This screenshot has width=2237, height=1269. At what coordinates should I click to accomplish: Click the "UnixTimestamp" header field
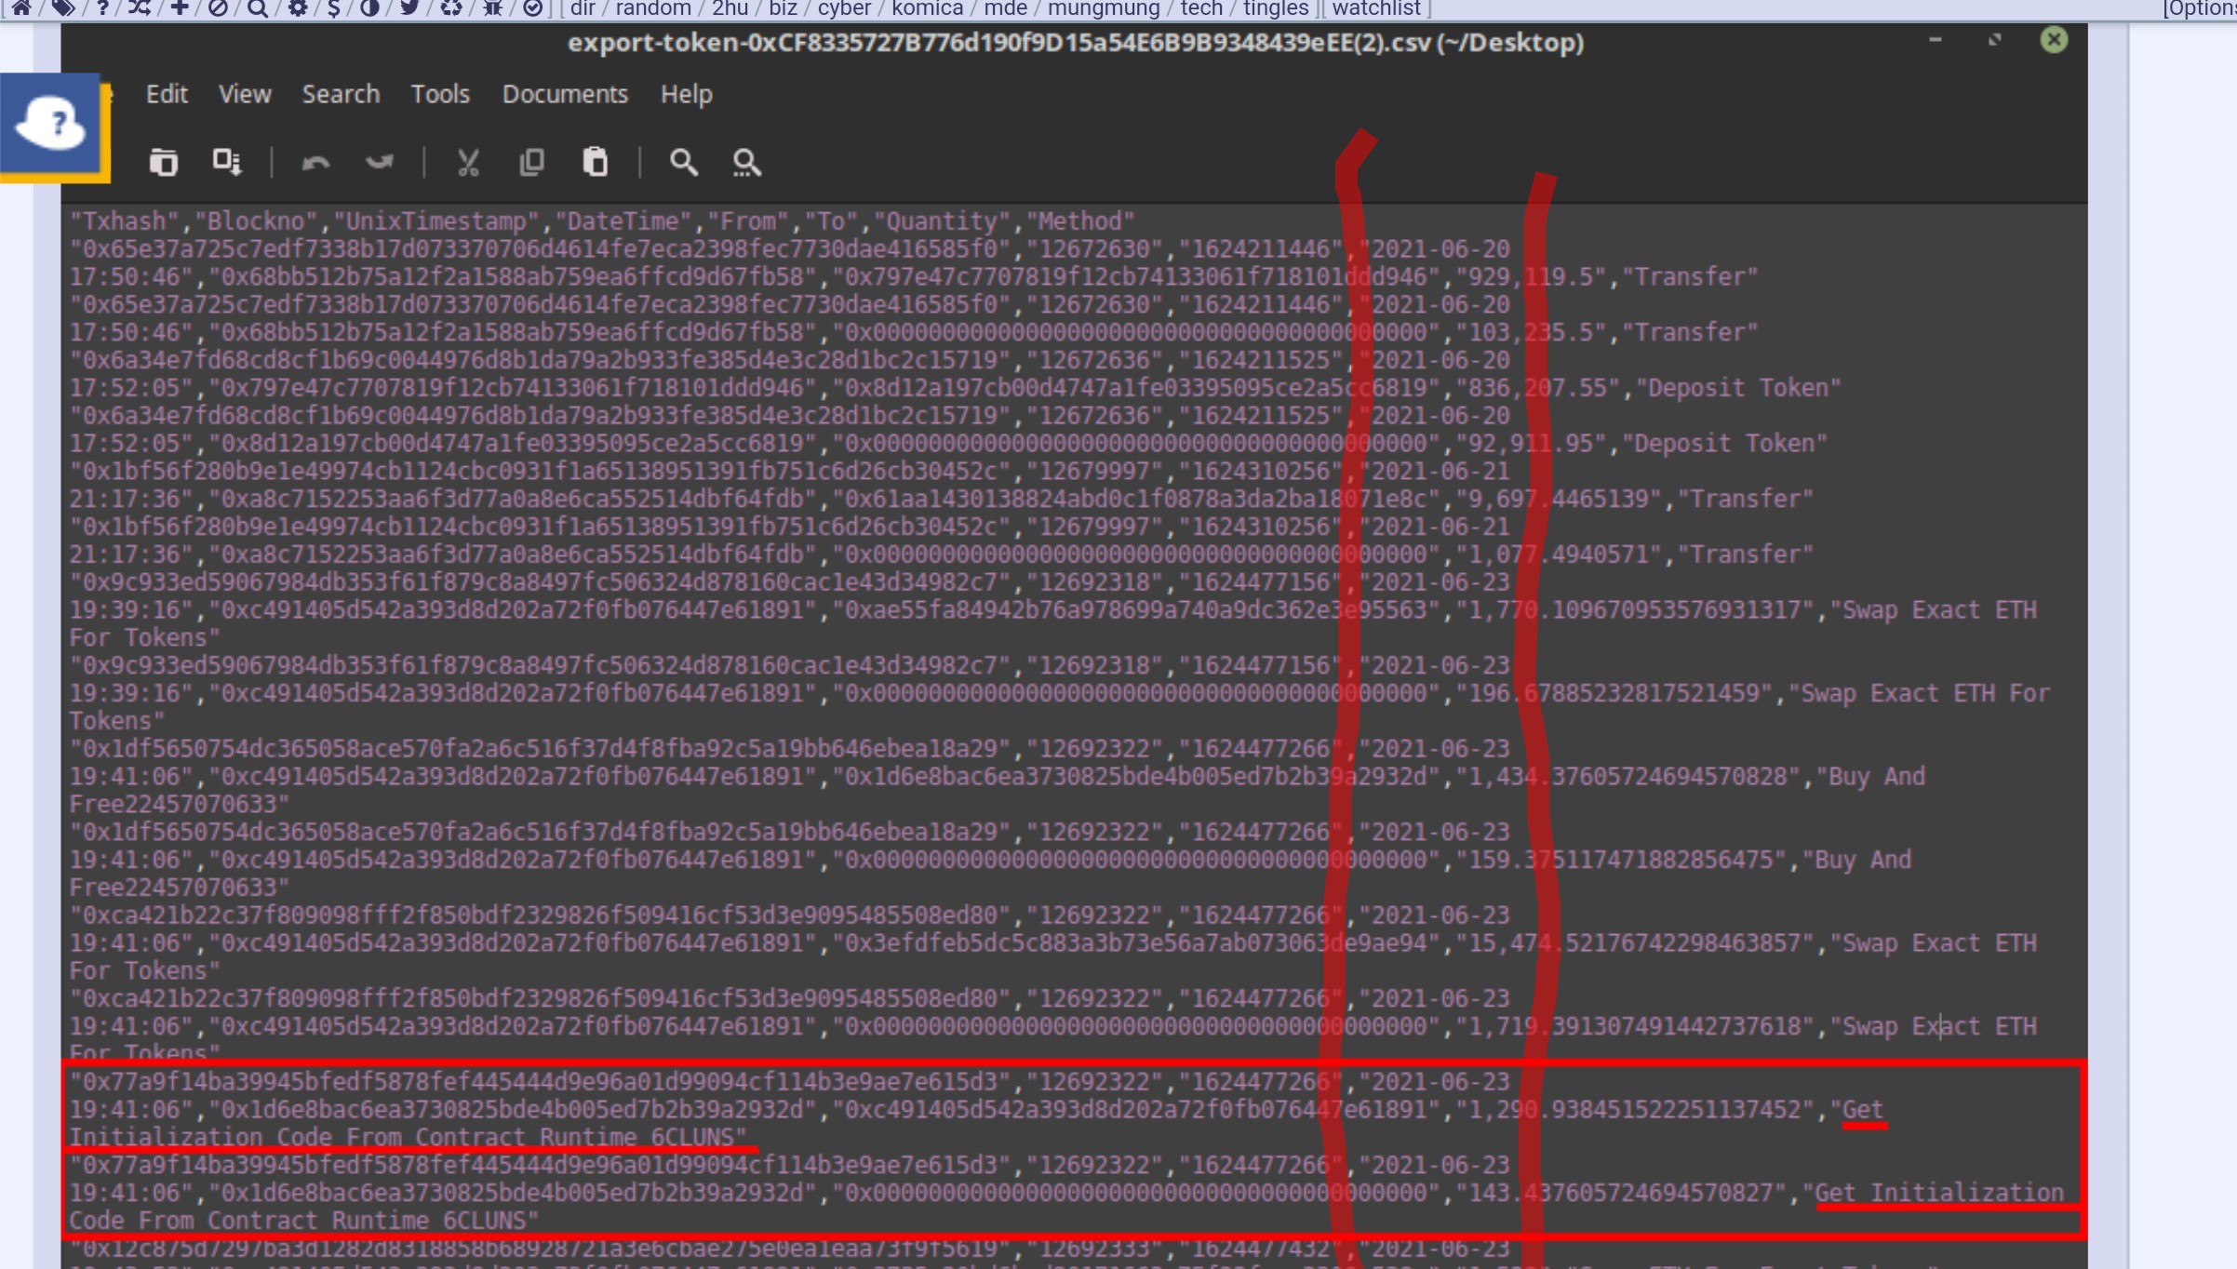coord(436,221)
